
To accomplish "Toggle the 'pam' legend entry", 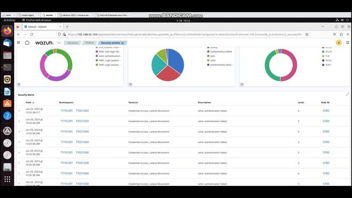I will pos(211,56).
